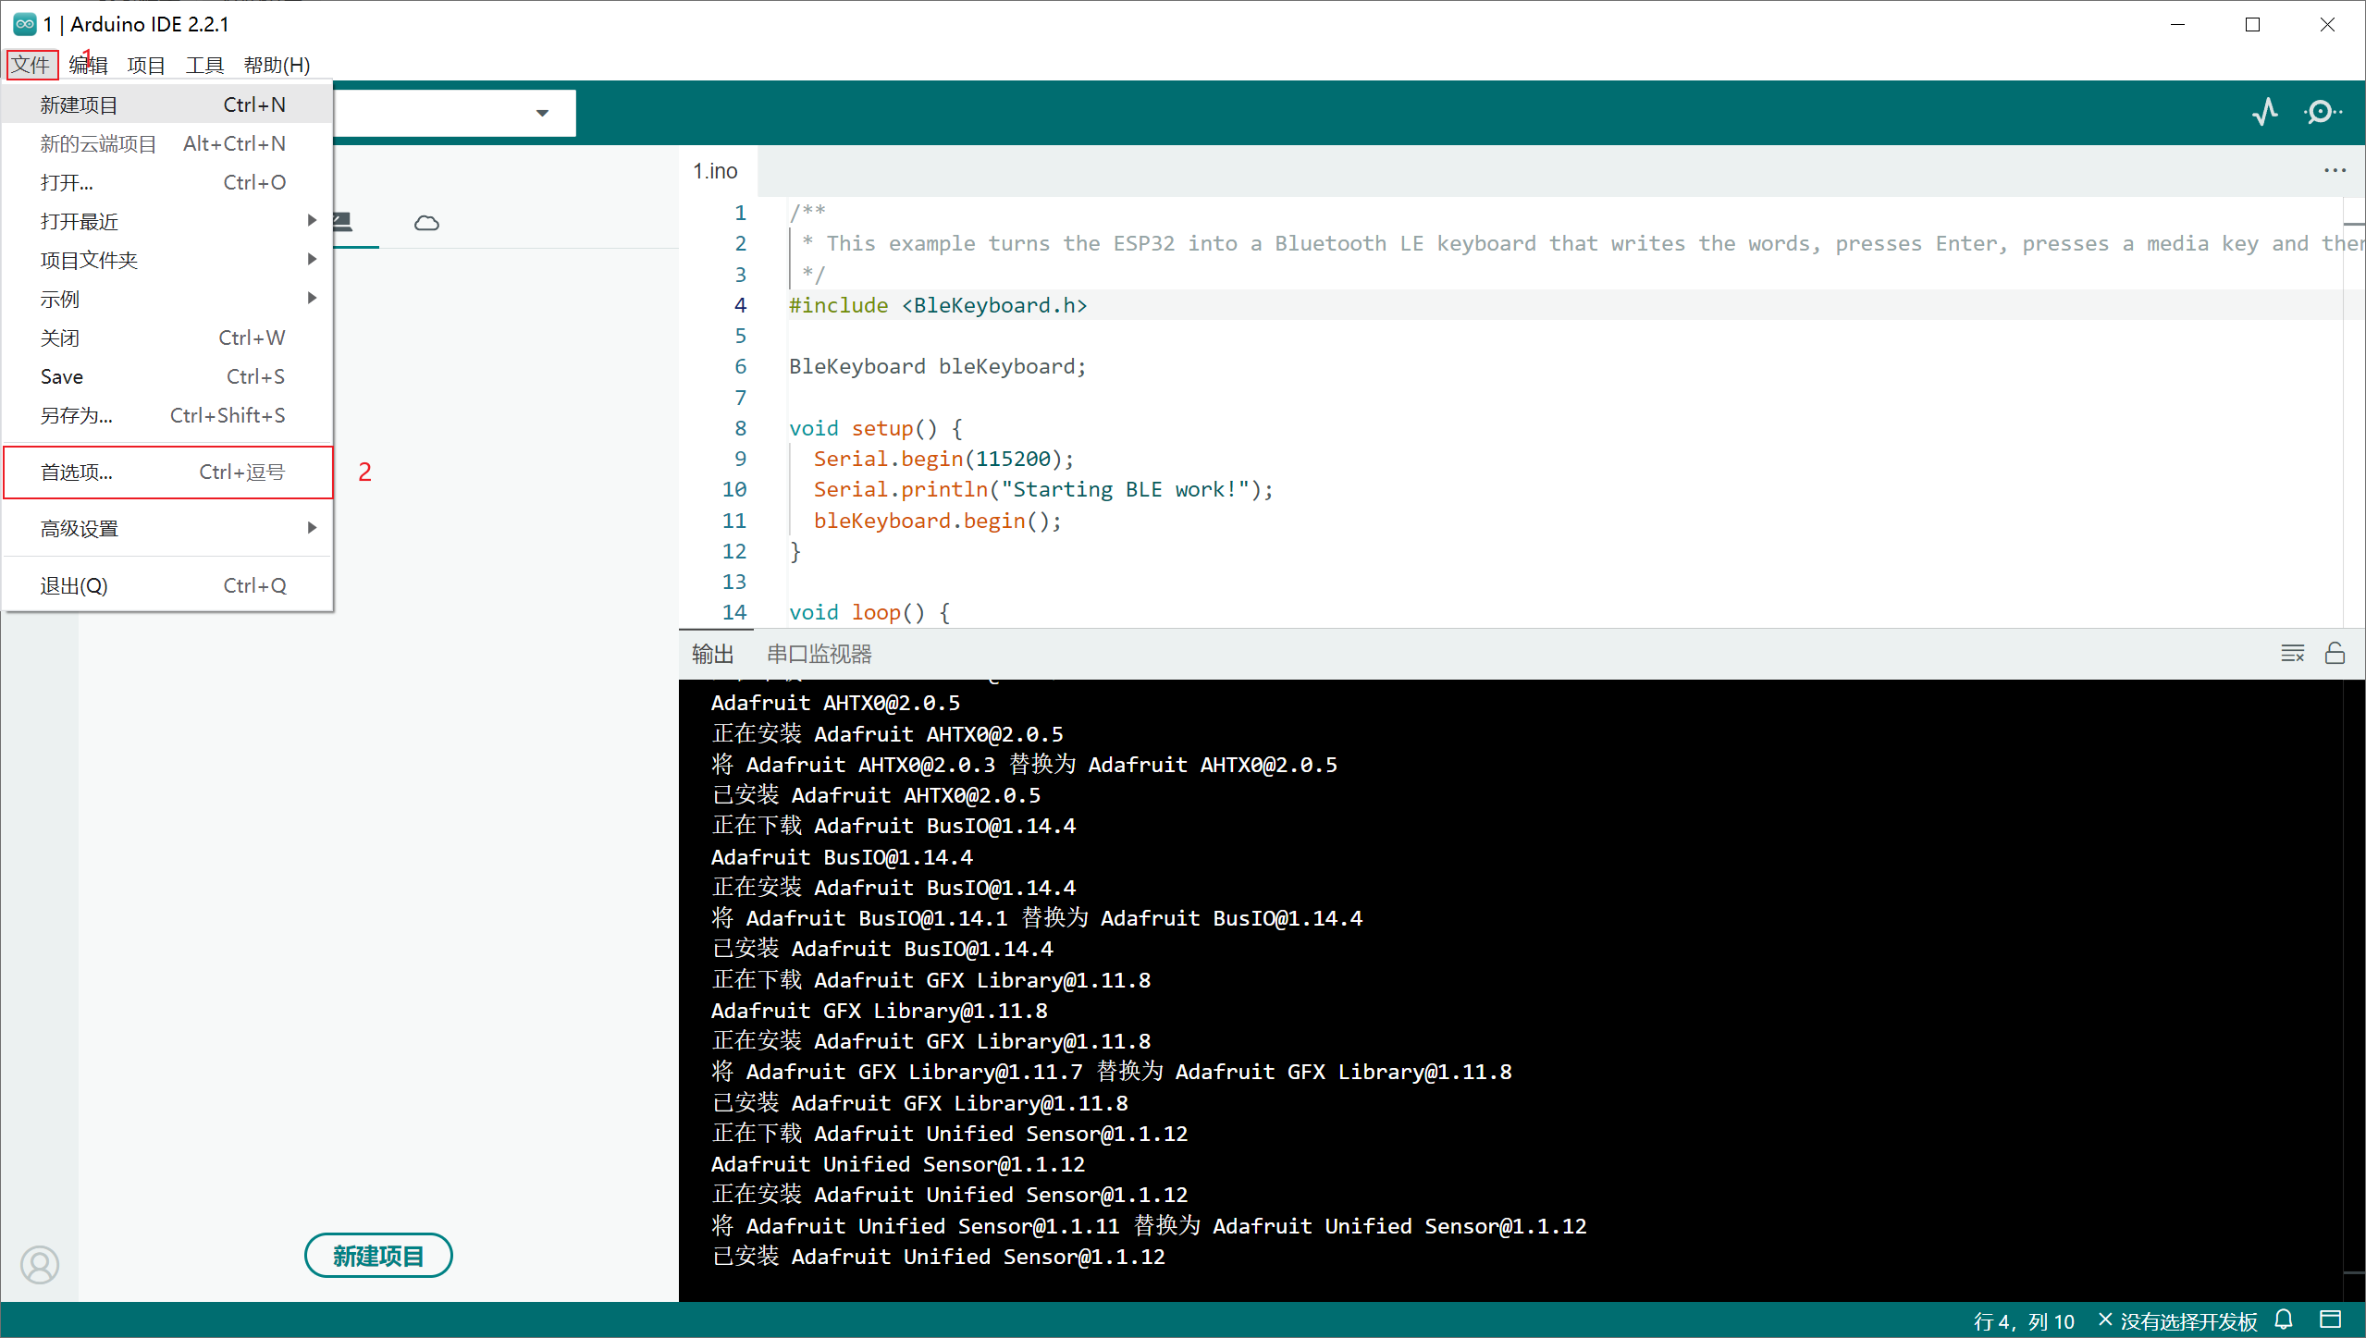Choose 新的云端项目 menu entry

coord(167,143)
